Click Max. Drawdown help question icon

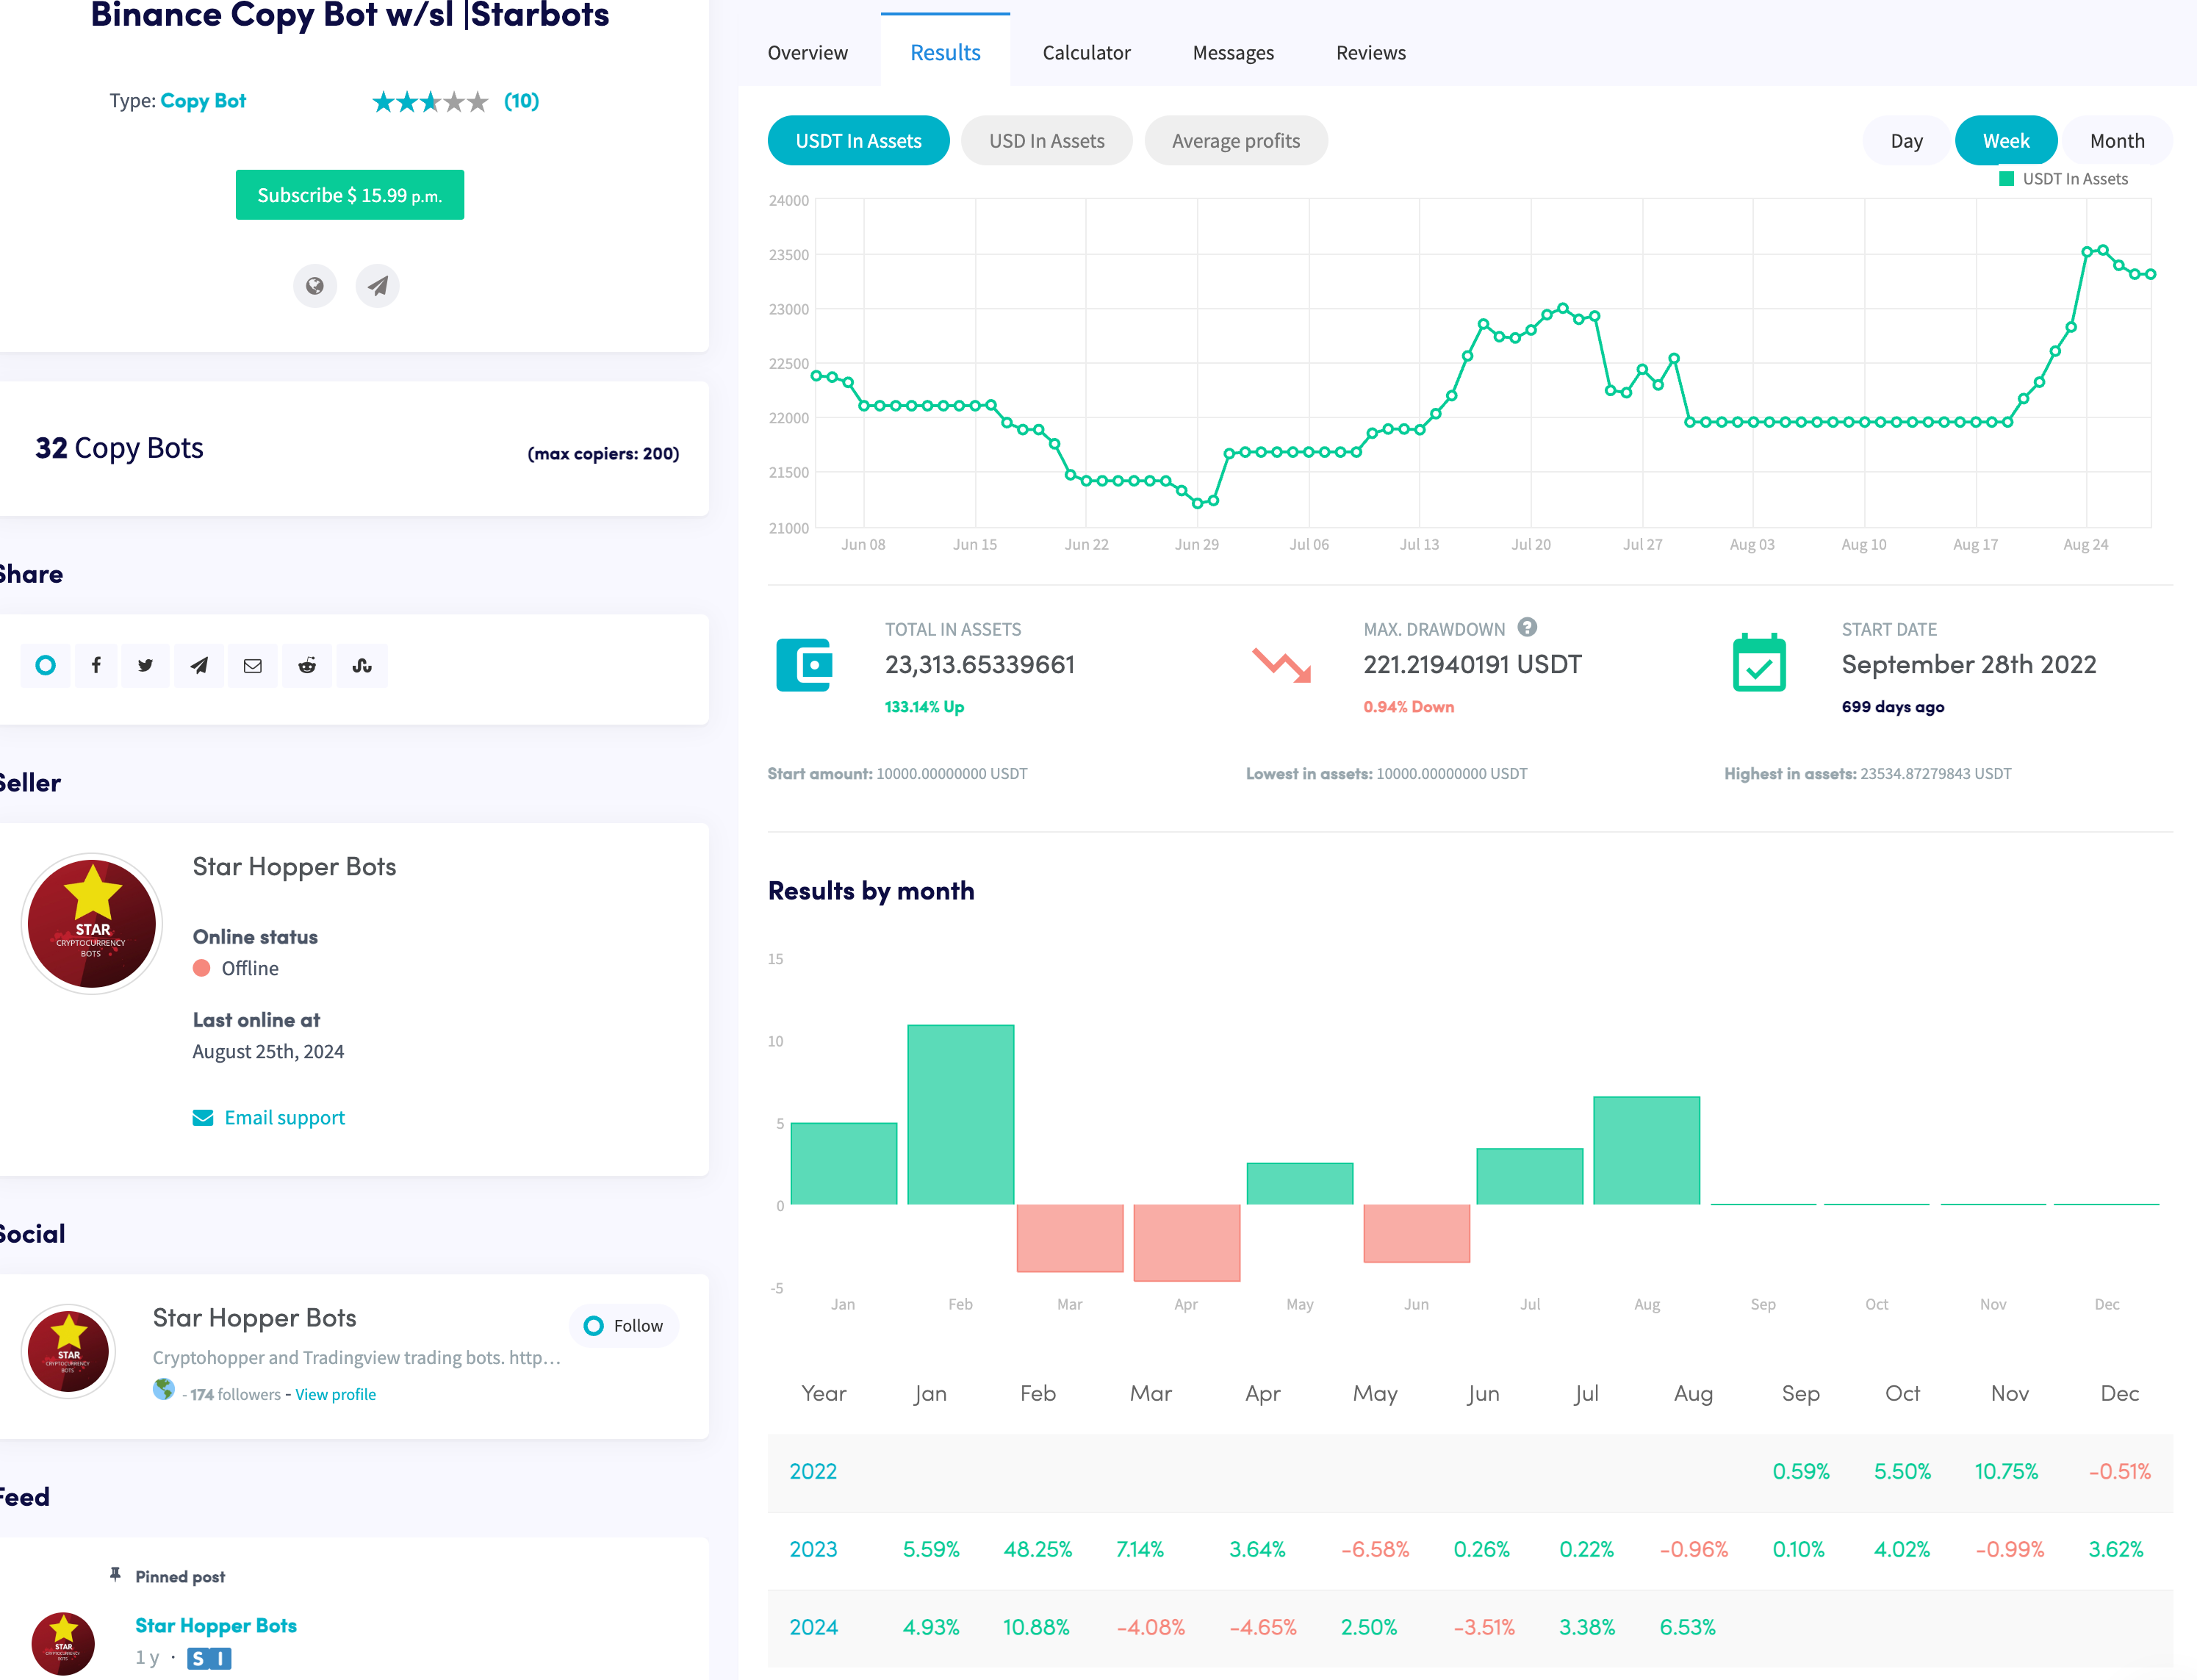tap(1528, 627)
